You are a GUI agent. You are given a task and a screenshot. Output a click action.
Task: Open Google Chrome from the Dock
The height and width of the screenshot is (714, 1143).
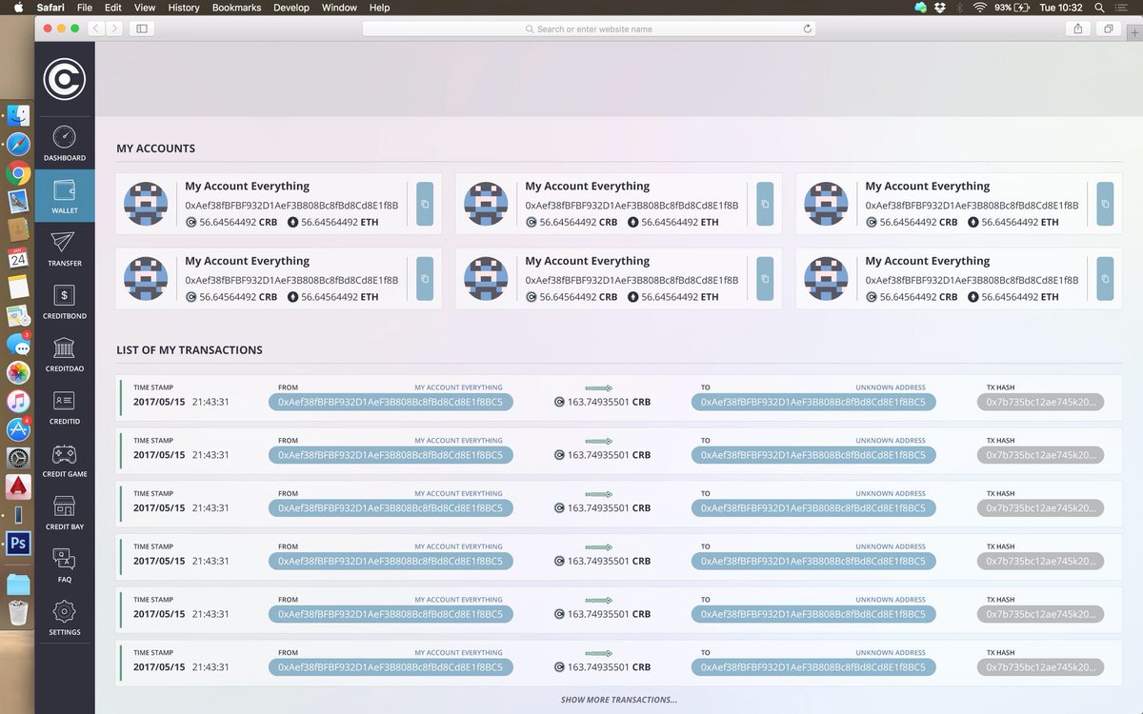(18, 173)
